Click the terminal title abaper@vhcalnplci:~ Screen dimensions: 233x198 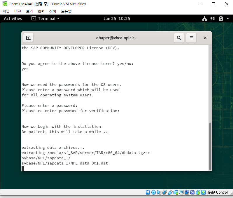click(x=116, y=38)
